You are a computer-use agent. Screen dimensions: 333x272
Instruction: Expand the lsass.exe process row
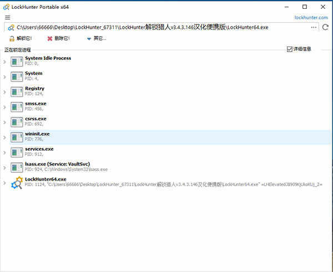tap(4, 168)
